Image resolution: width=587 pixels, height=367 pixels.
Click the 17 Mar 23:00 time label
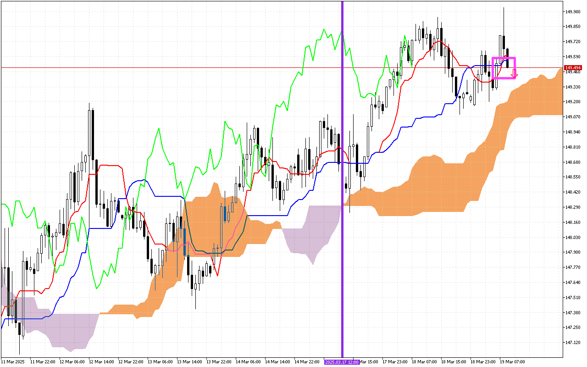tap(395, 362)
